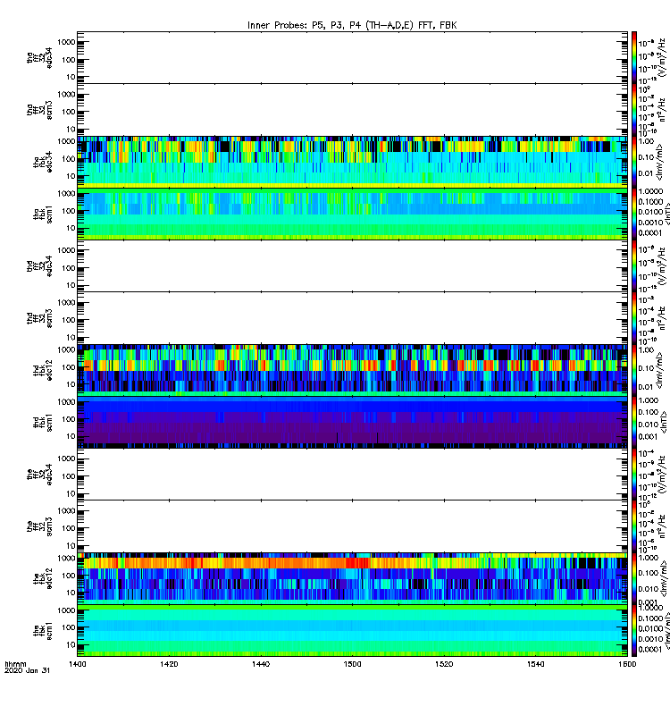Click the '1600' time axis label
The height and width of the screenshot is (715, 670).
pos(627,664)
